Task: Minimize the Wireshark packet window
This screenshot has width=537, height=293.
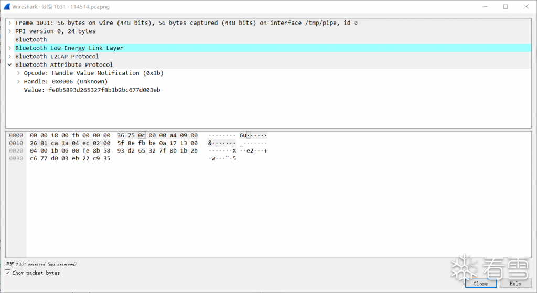Action: click(485, 6)
